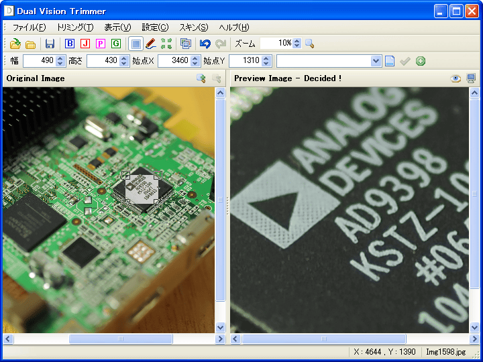This screenshot has width=483, height=362.
Task: Click Original Image horizontal scroll right arrow
Action: click(x=220, y=339)
